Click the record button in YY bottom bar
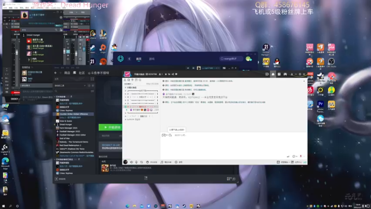The image size is (371, 209). click(x=179, y=162)
